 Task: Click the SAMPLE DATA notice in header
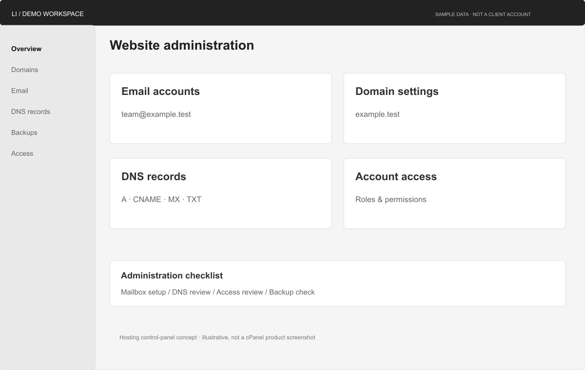point(483,14)
